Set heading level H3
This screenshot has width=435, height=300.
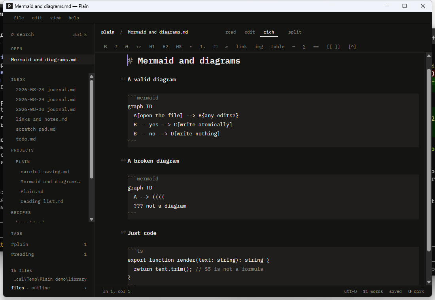click(179, 47)
